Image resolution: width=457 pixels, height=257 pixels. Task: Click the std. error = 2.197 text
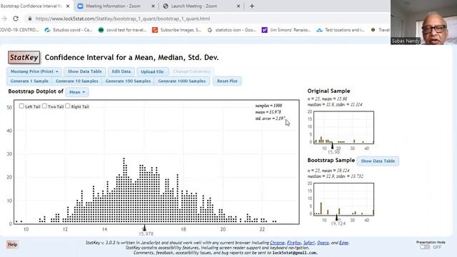click(x=270, y=119)
